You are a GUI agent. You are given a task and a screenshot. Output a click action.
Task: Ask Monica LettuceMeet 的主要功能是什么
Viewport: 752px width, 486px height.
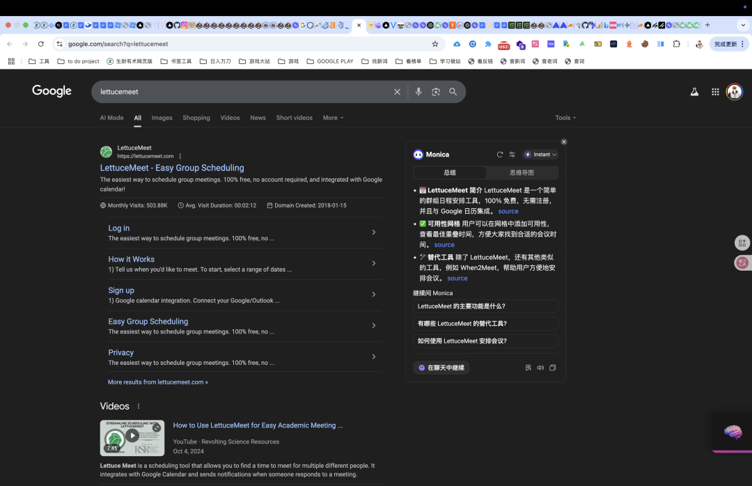click(485, 306)
